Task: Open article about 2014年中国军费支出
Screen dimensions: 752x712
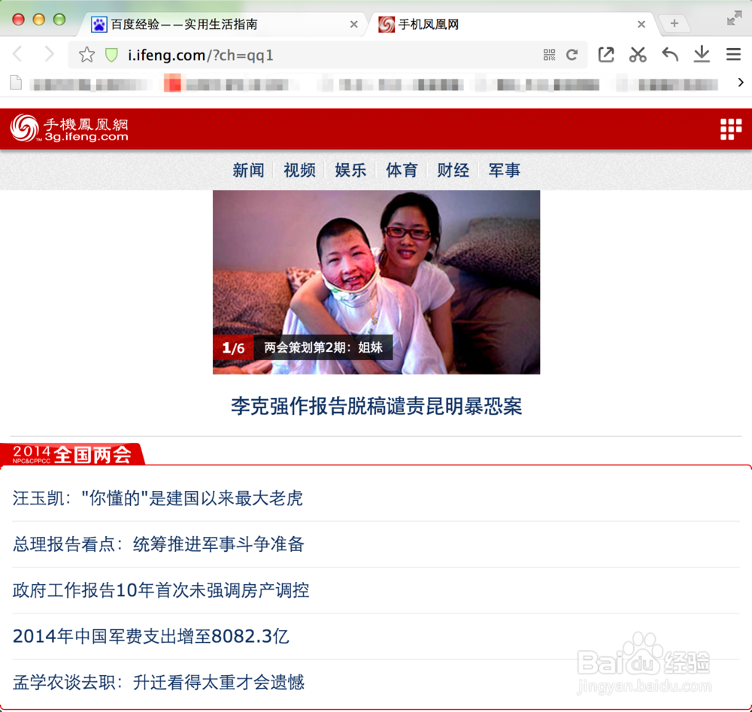Action: 150,635
